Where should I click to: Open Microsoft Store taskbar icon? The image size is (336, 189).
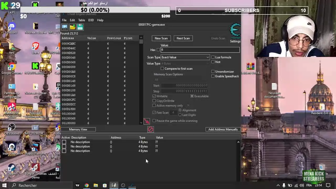(x=105, y=185)
